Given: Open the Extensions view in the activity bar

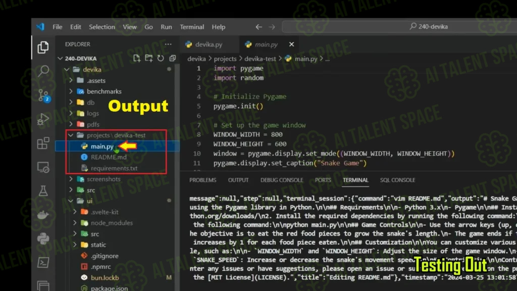Looking at the screenshot, I should click(43, 143).
